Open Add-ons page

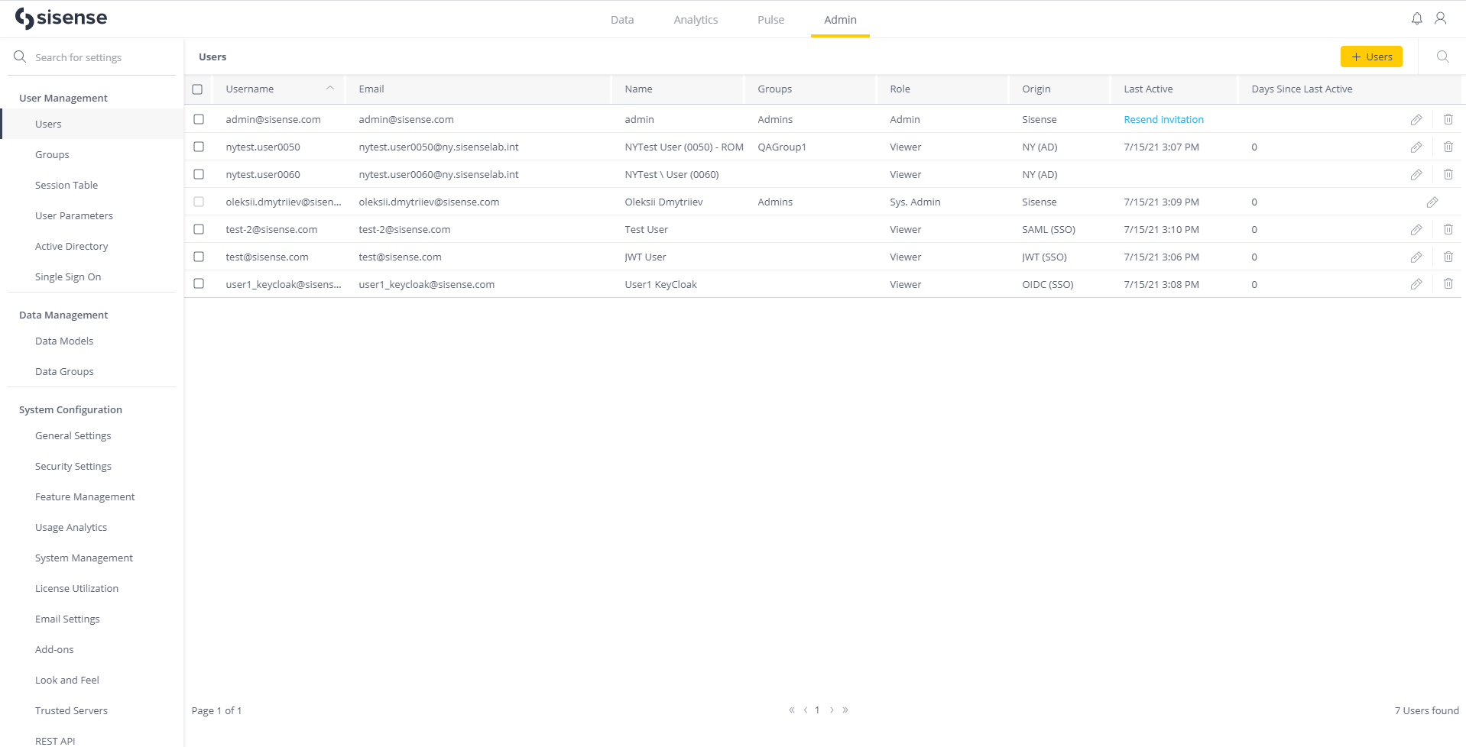[54, 649]
